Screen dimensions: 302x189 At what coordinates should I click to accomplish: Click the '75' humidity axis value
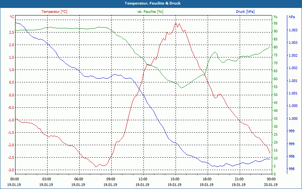pyautogui.click(x=276, y=55)
